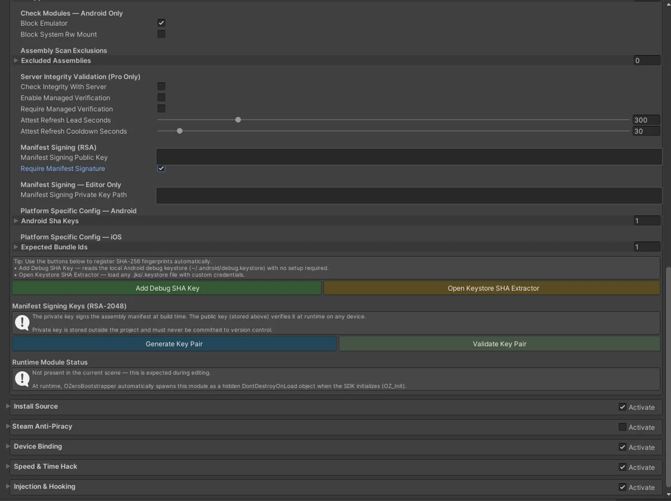Click the Manifest Signing Private Key Path label
Screen dimensions: 671x501
click(x=74, y=195)
